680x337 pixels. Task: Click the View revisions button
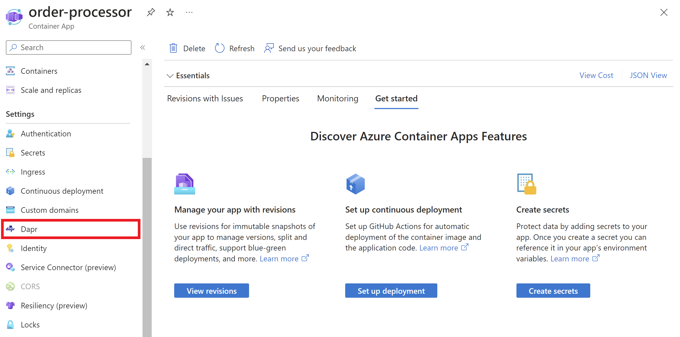(212, 291)
